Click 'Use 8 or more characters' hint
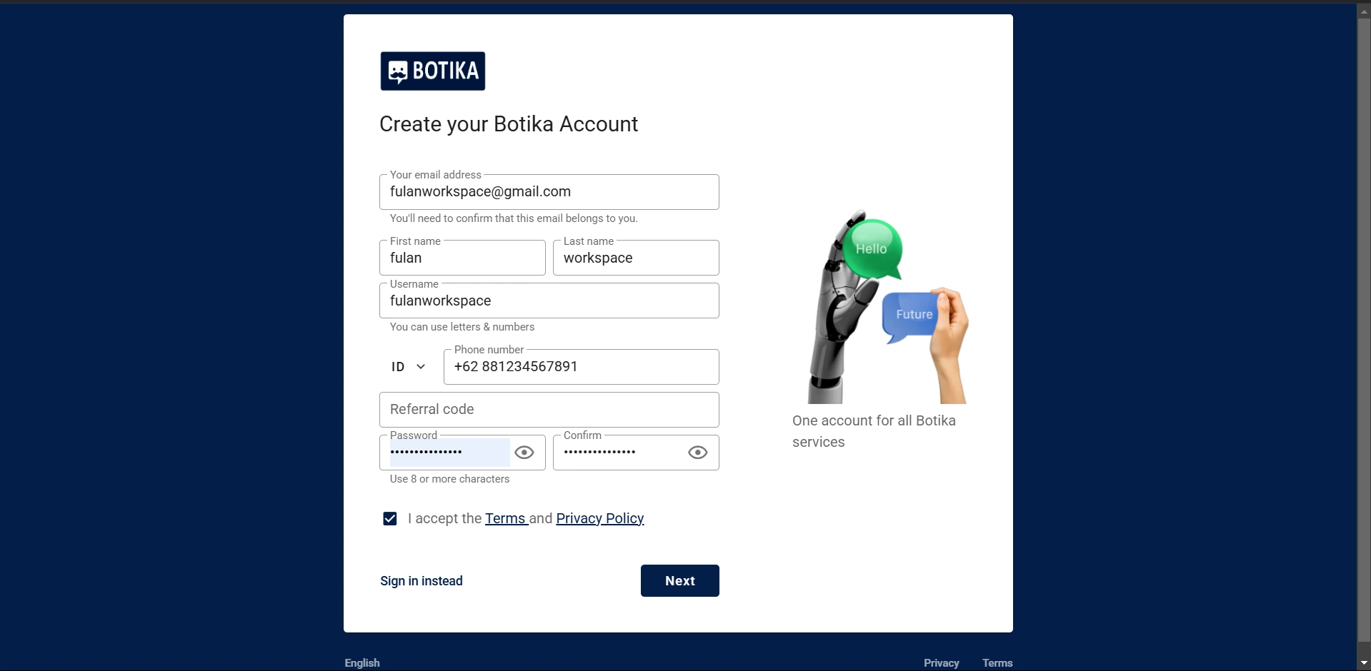Viewport: 1371px width, 671px height. click(x=449, y=479)
